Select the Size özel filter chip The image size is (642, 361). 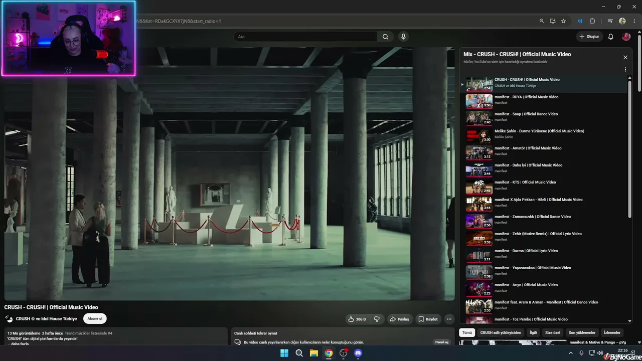tap(553, 332)
